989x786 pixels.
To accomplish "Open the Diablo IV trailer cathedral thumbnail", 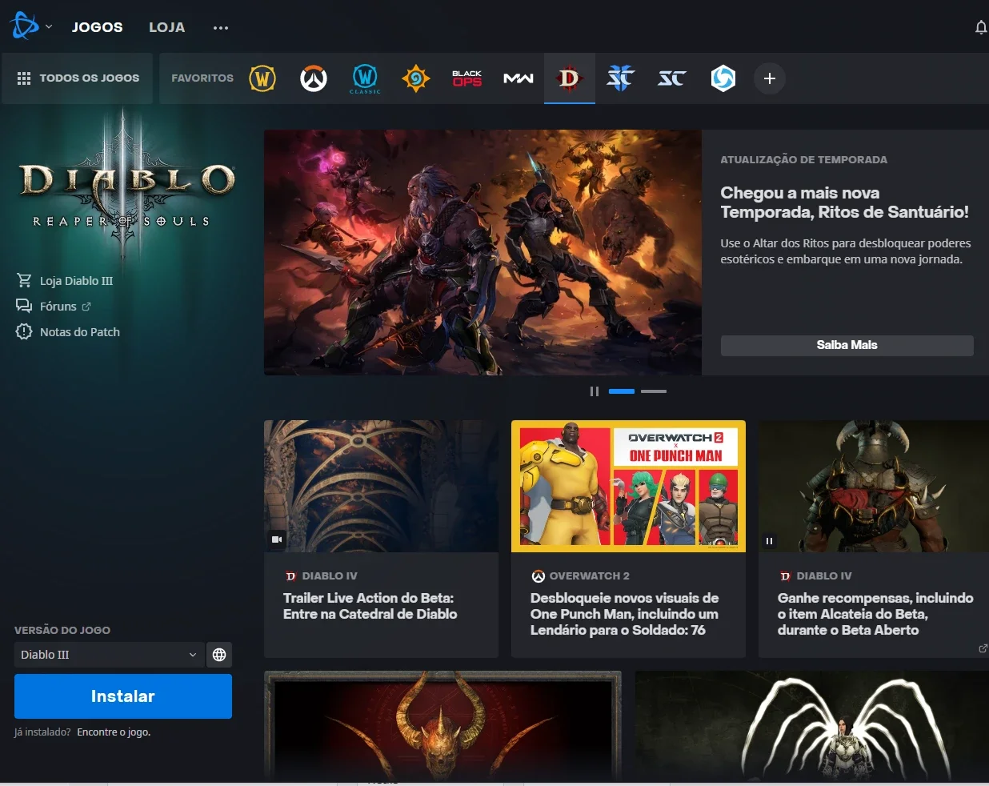I will 381,486.
